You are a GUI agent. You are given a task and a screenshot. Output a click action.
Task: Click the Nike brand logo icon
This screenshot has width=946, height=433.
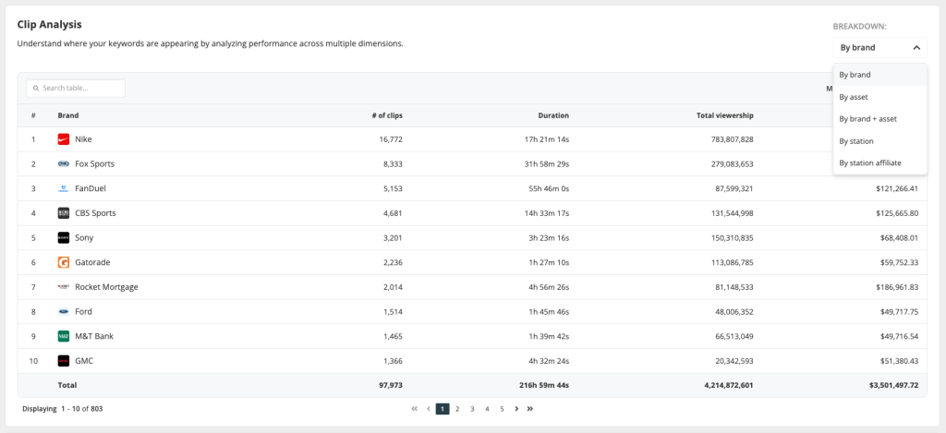coord(64,139)
